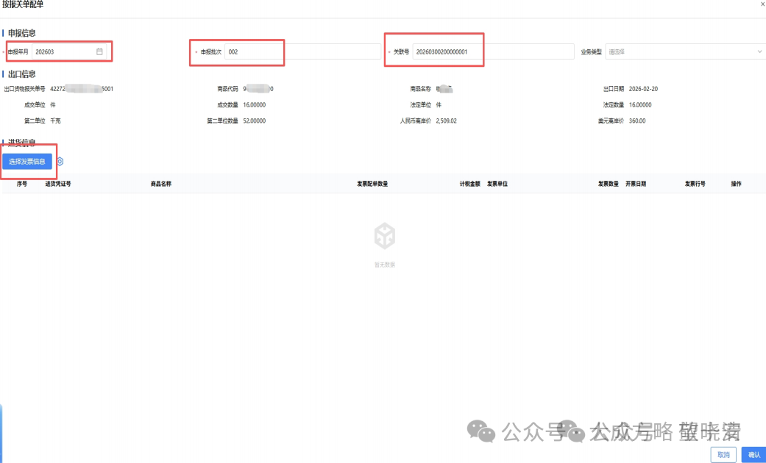Click the 序号 column header

tap(22, 184)
